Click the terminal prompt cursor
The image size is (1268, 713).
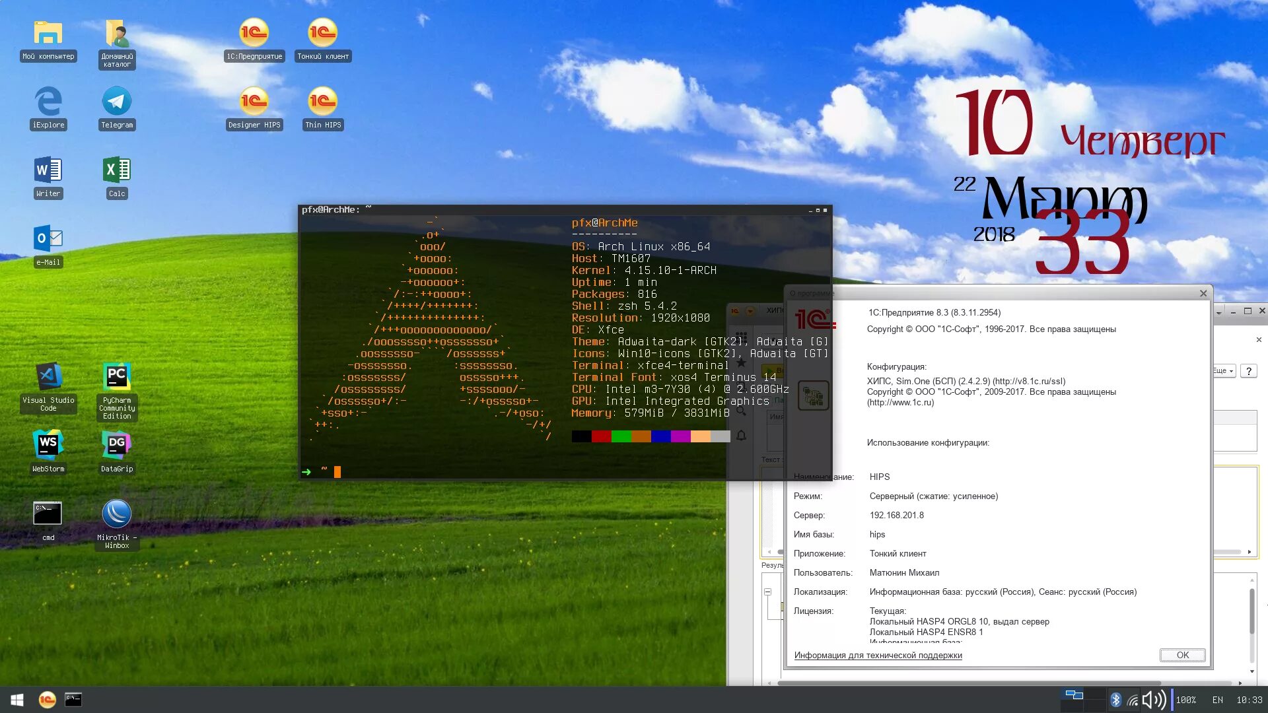[x=337, y=471]
